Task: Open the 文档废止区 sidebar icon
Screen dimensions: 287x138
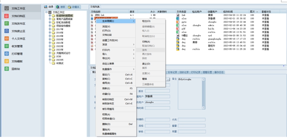Action: pyautogui.click(x=7, y=31)
